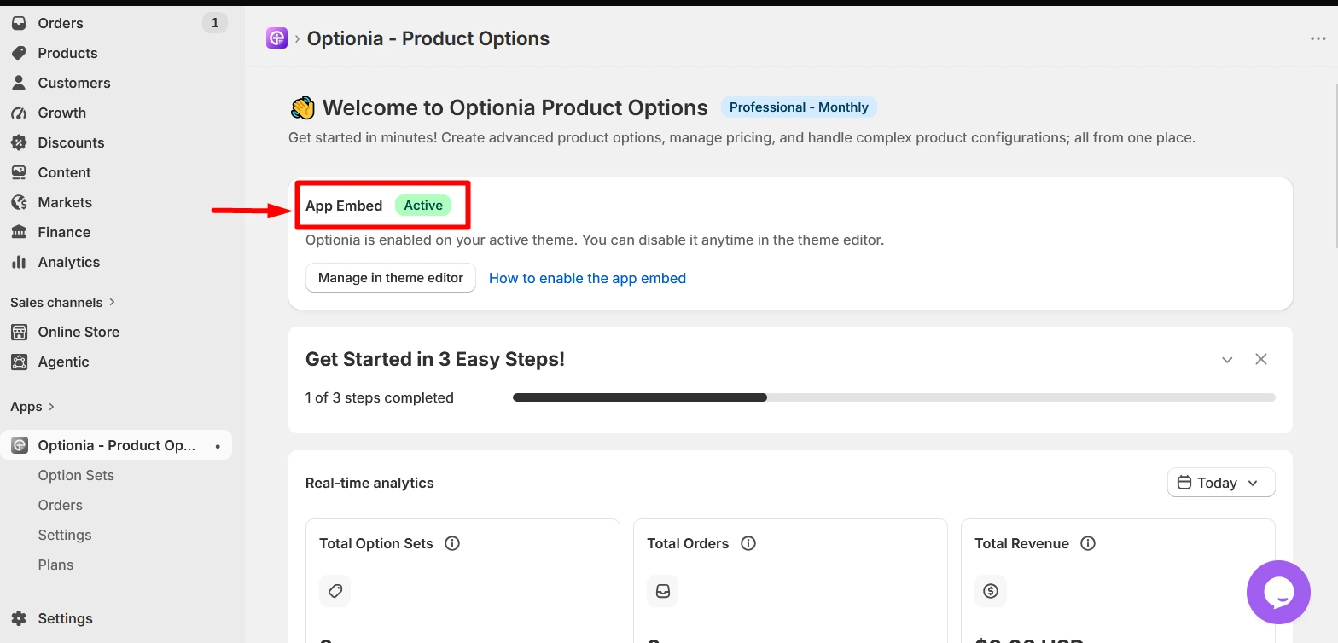The image size is (1338, 643).
Task: Click the dollar icon in Total Revenue card
Action: (991, 590)
